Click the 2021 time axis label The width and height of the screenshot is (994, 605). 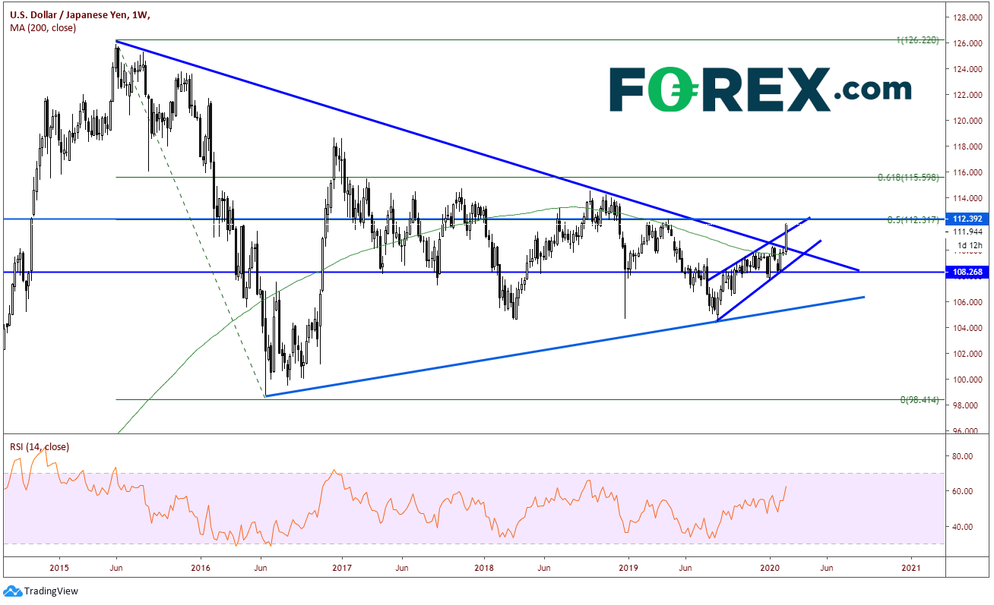click(912, 567)
